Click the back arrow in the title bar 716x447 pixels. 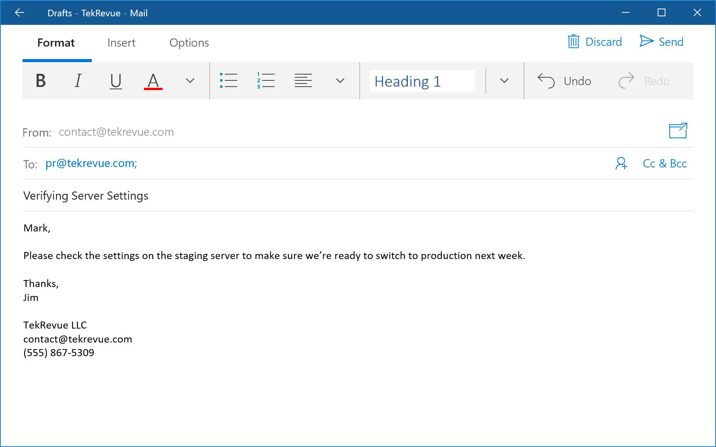19,13
